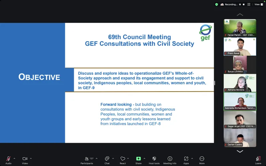This screenshot has height=166, width=266.
Task: Open video options caret next to Video
Action: [x=31, y=159]
